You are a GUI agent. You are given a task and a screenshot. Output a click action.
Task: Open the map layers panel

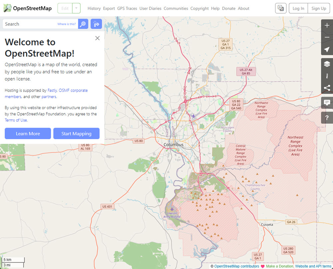(x=327, y=64)
